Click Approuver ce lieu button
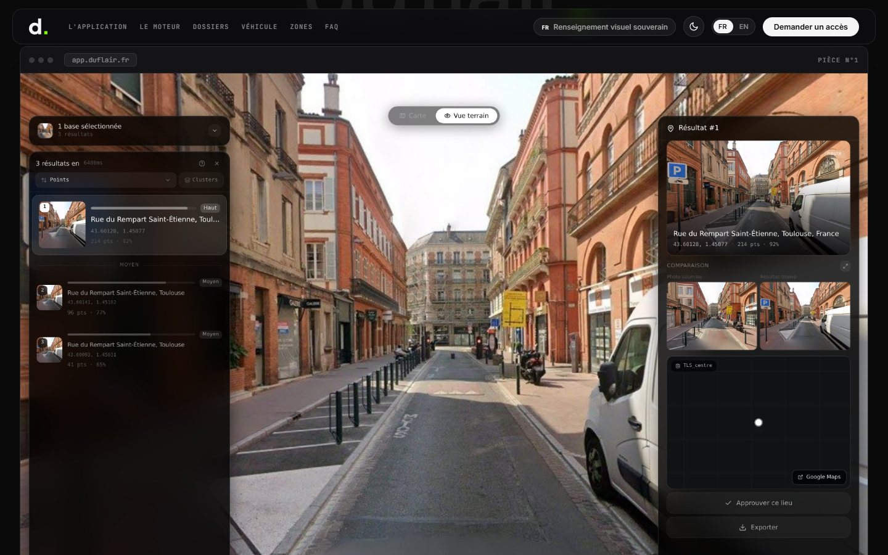The height and width of the screenshot is (555, 888). pyautogui.click(x=758, y=503)
